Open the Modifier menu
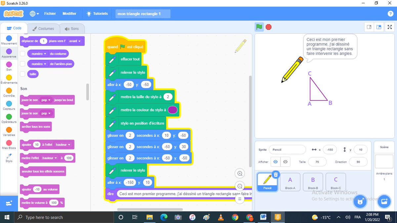The width and height of the screenshot is (397, 223). point(69,14)
